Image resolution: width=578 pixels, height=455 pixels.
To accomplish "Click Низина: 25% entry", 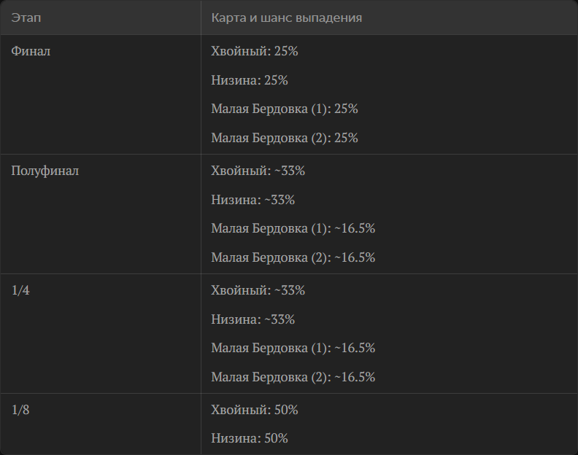I will (250, 80).
